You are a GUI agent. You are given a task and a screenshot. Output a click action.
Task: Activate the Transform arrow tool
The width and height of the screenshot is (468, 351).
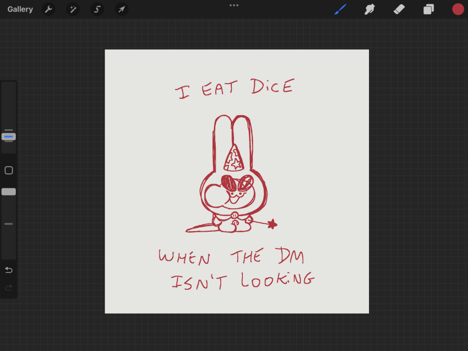pos(121,9)
